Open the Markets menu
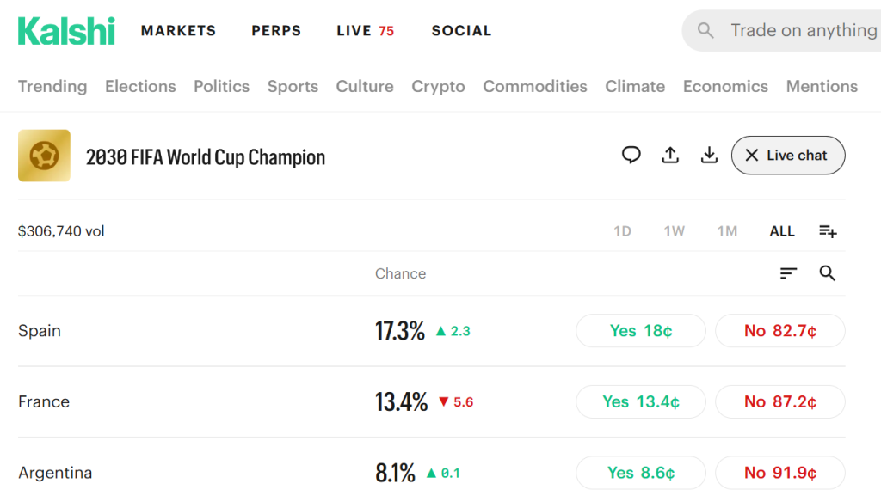Viewport: 881px width, 502px height. tap(178, 30)
